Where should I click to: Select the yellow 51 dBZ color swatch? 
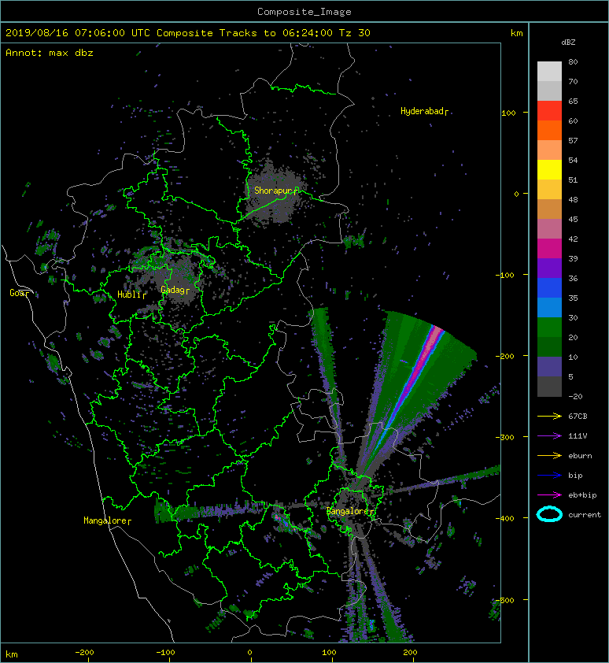(549, 170)
